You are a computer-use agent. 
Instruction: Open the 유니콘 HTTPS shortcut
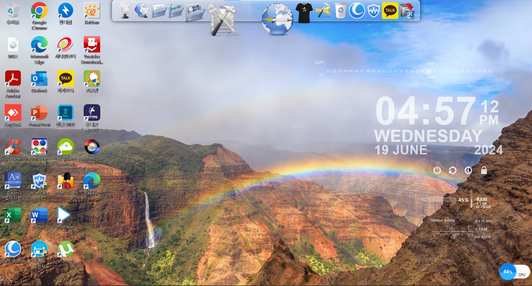click(92, 119)
